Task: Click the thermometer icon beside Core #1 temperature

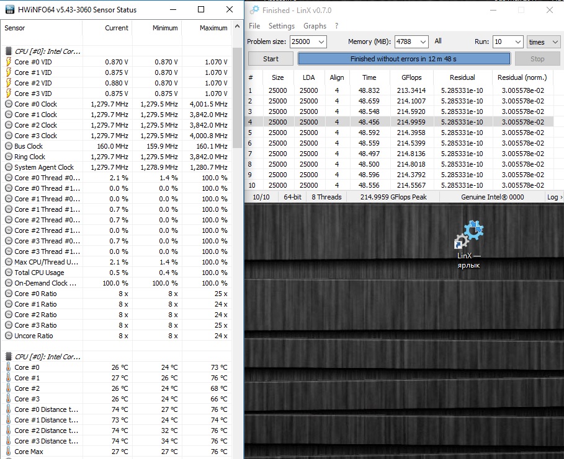Action: tap(8, 378)
